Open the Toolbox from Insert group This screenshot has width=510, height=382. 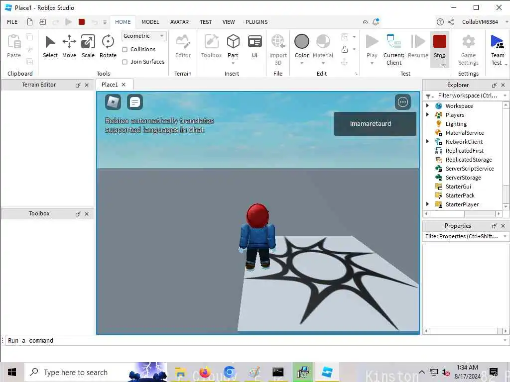coord(211,46)
